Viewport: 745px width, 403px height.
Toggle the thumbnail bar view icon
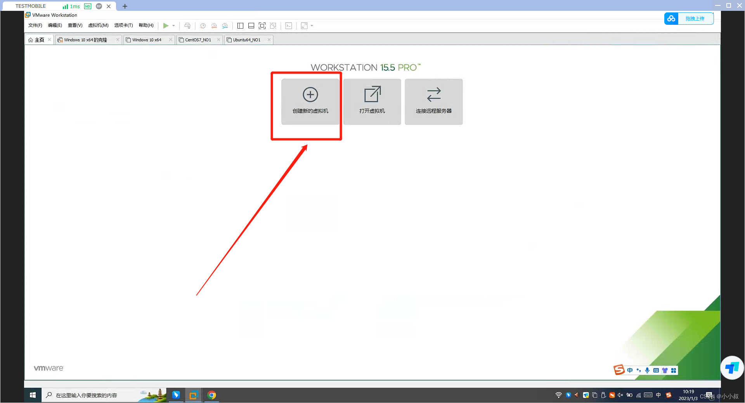251,26
